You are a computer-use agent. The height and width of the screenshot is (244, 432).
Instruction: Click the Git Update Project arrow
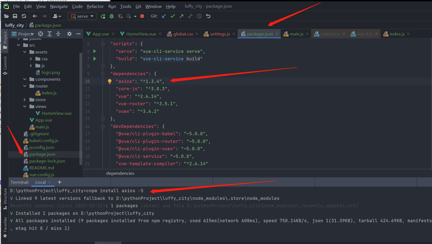click(164, 16)
